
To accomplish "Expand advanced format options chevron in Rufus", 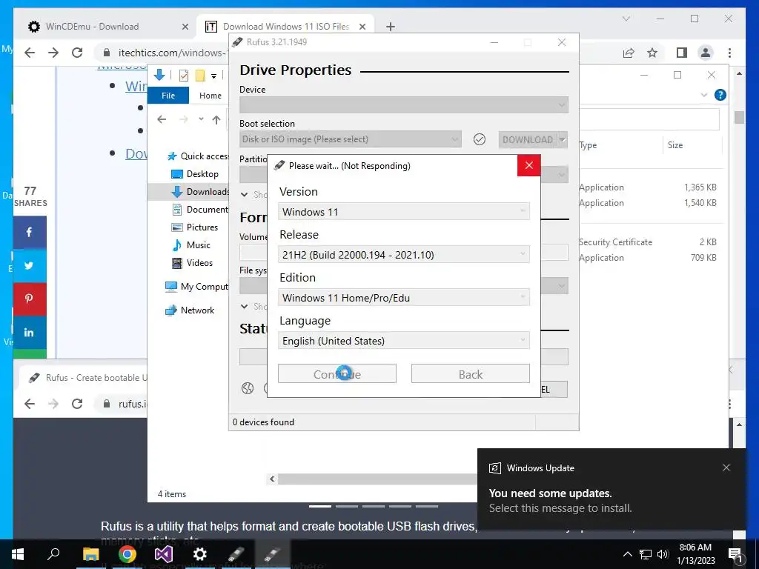I will click(245, 306).
